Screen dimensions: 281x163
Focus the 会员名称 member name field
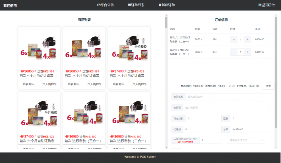click(228, 97)
